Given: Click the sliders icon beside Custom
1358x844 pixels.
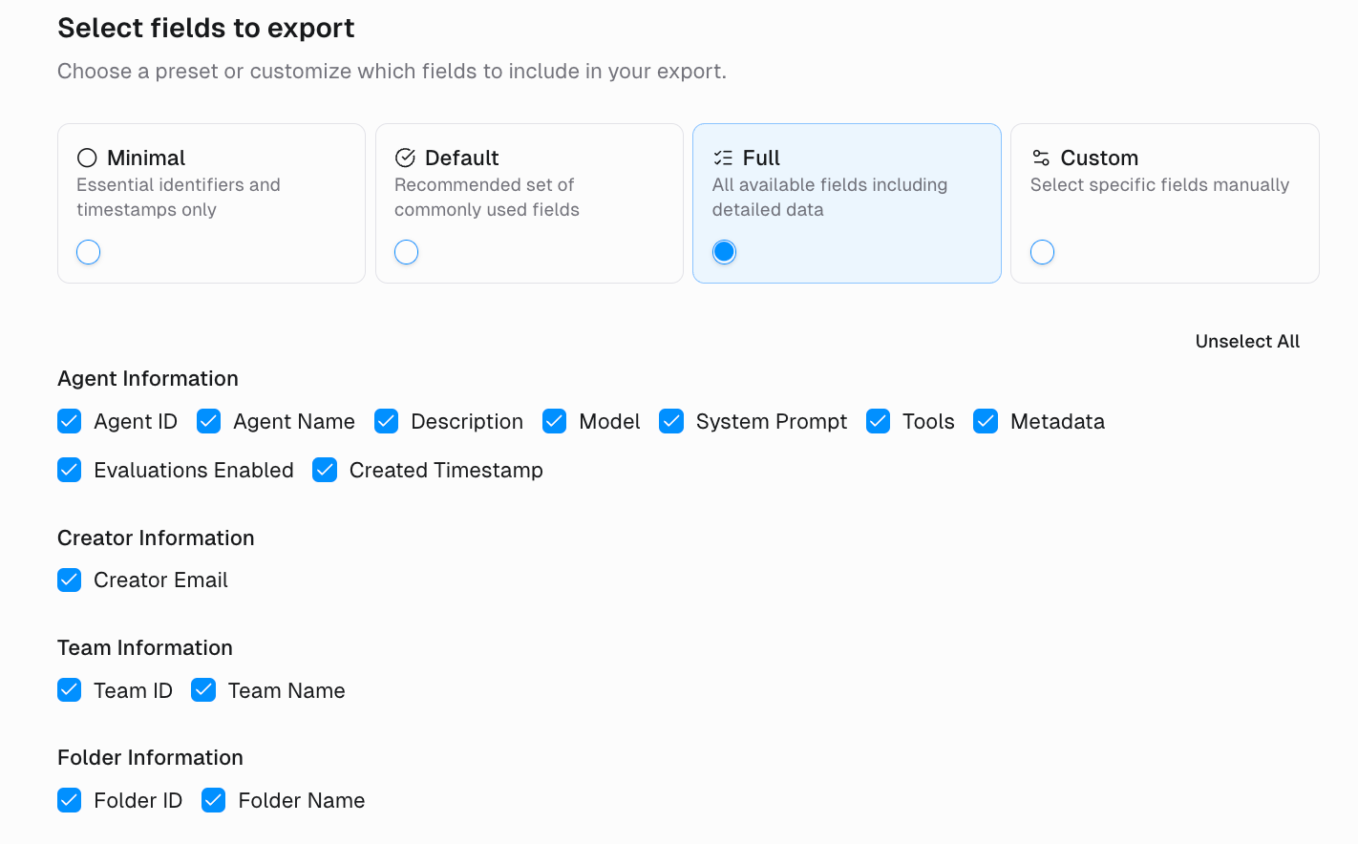Looking at the screenshot, I should click(x=1041, y=158).
